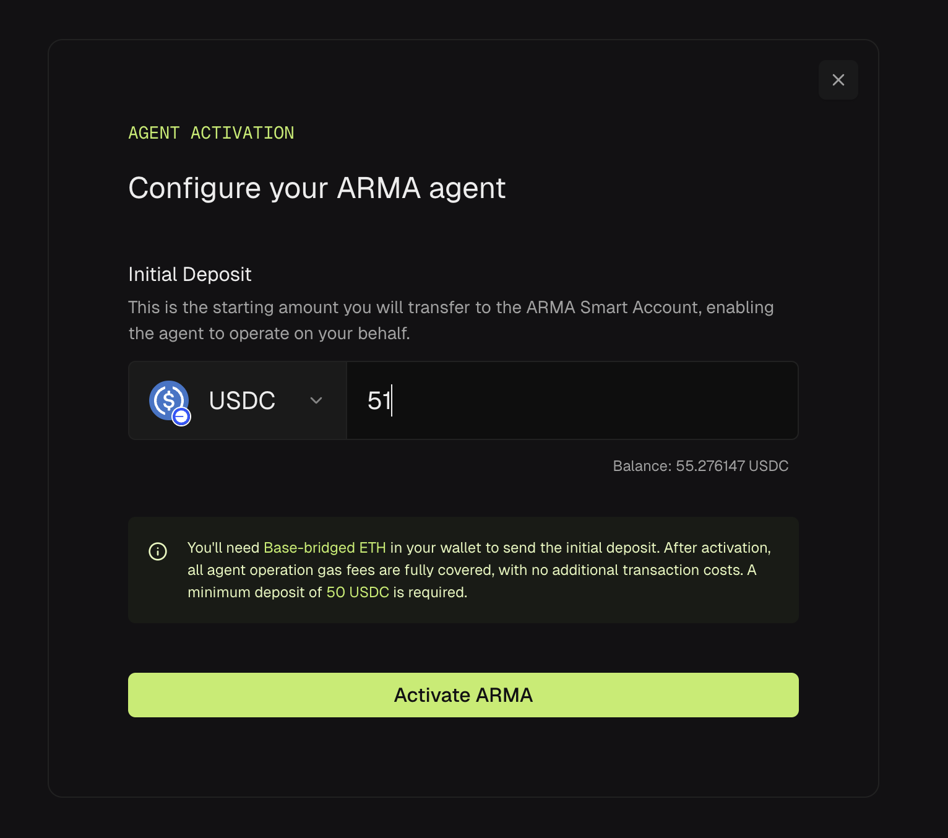This screenshot has height=838, width=948.
Task: Click the USDC coin icon
Action: [166, 399]
